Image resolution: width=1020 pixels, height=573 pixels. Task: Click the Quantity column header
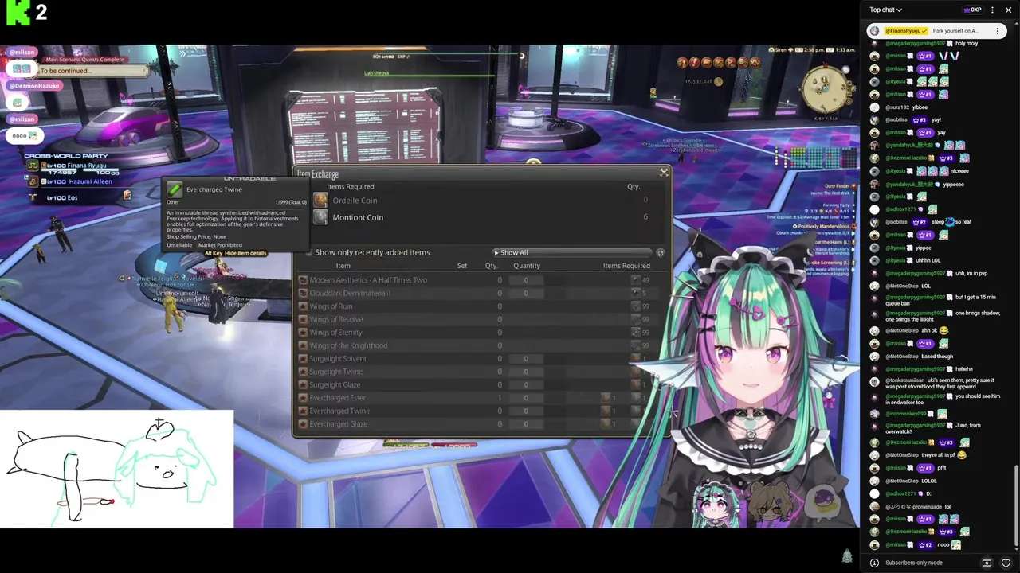click(x=526, y=266)
